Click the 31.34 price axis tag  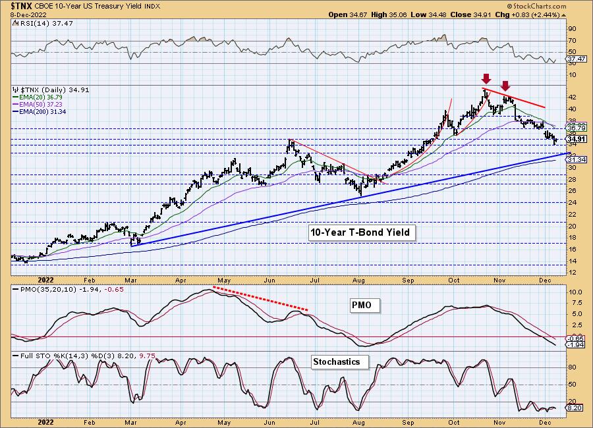click(576, 160)
